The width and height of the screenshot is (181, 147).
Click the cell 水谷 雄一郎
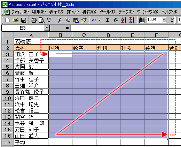click(31, 123)
